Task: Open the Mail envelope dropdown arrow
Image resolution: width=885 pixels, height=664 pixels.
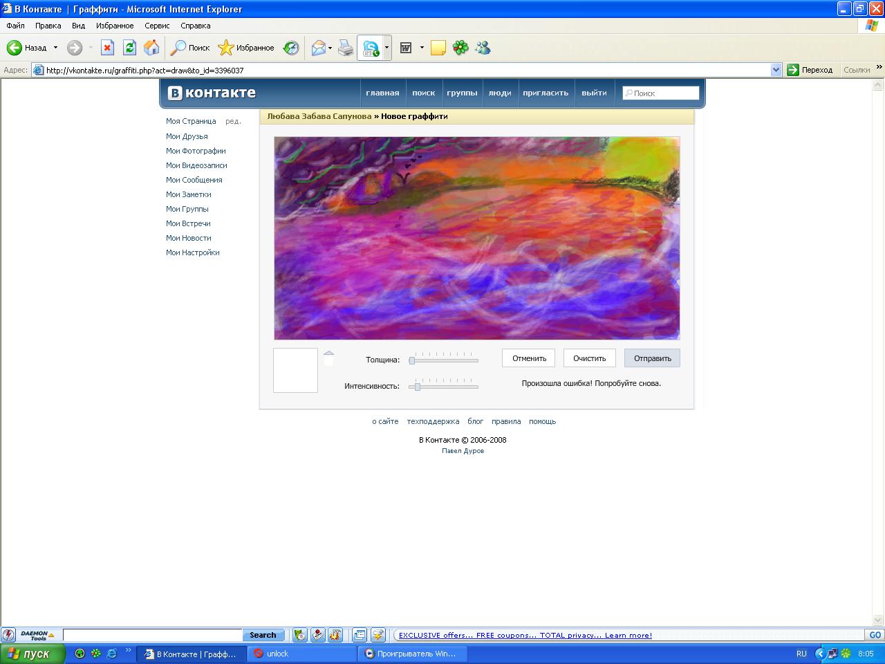Action: tap(330, 48)
